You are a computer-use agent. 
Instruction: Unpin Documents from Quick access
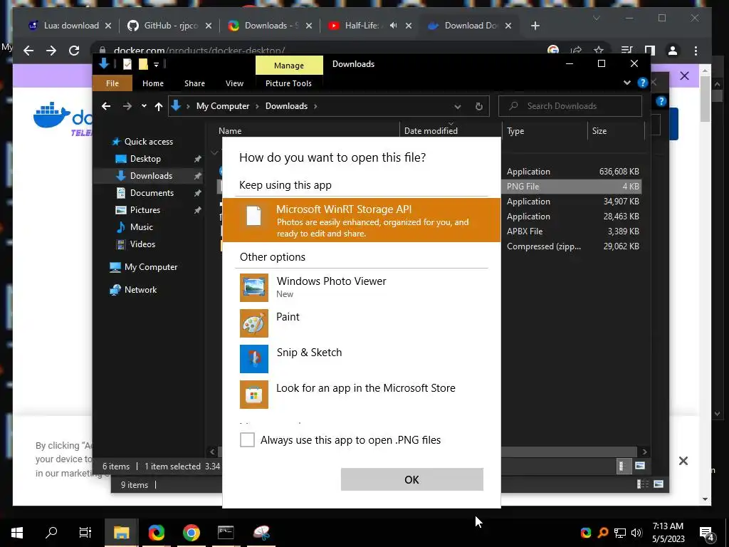click(x=198, y=193)
